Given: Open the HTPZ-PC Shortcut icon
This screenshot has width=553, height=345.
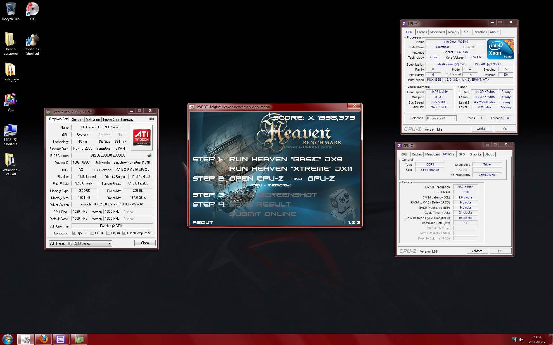Looking at the screenshot, I should [x=11, y=135].
